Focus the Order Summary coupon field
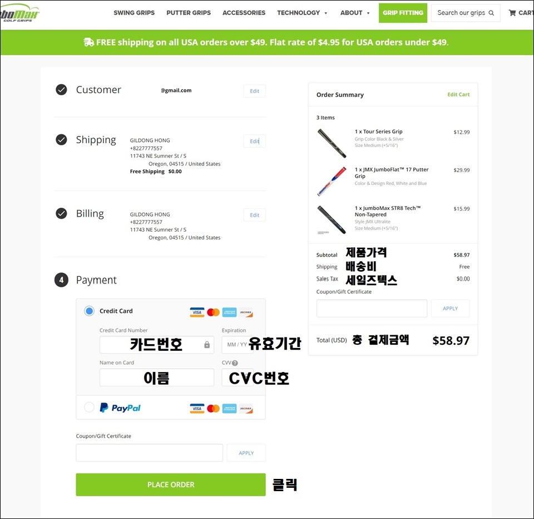This screenshot has height=519, width=534. click(x=372, y=309)
